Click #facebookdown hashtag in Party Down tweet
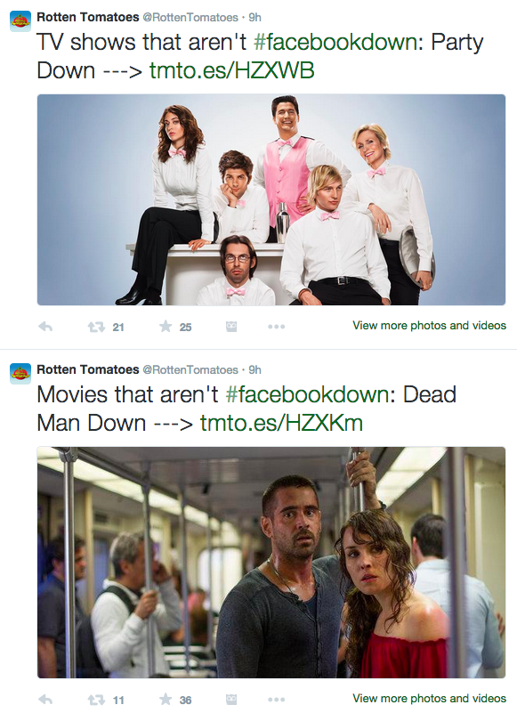The width and height of the screenshot is (517, 721). click(x=335, y=43)
